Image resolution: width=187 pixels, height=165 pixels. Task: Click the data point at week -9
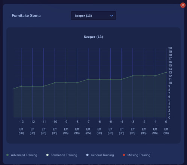coord(66,83)
